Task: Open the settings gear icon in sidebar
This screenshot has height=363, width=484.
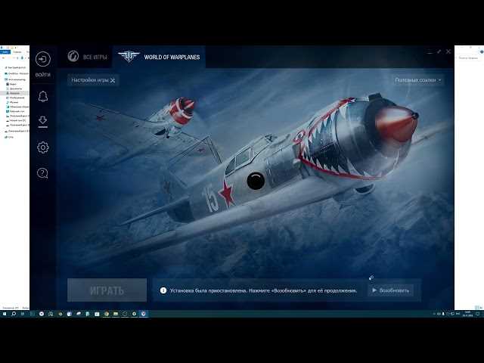Action: pos(43,147)
